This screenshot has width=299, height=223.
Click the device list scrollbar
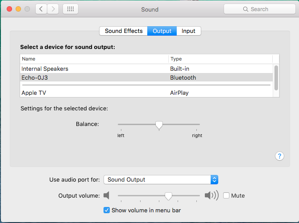(x=276, y=77)
